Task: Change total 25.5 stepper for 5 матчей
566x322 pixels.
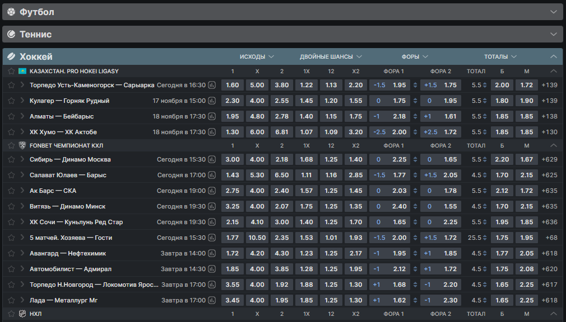Action: (485, 238)
